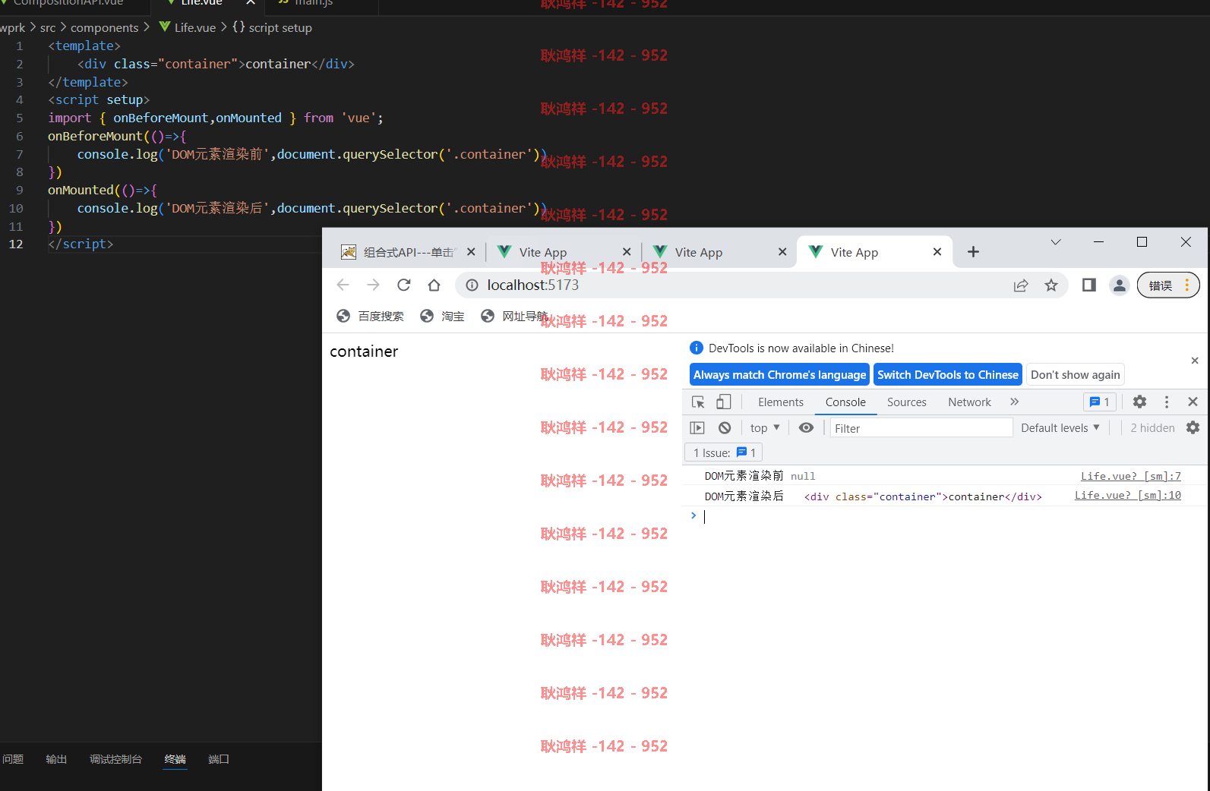Open console settings gear
This screenshot has width=1210, height=791.
(x=1193, y=428)
